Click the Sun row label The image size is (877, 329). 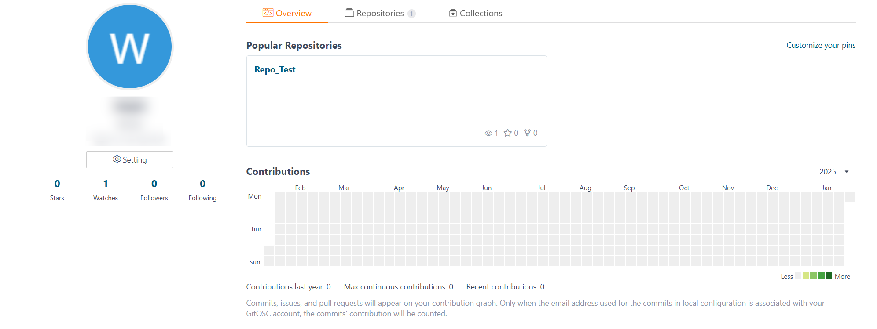tap(255, 262)
